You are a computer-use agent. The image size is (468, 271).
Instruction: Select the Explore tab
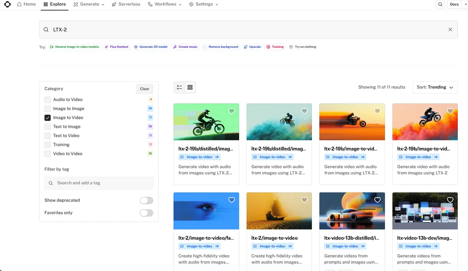click(x=55, y=4)
